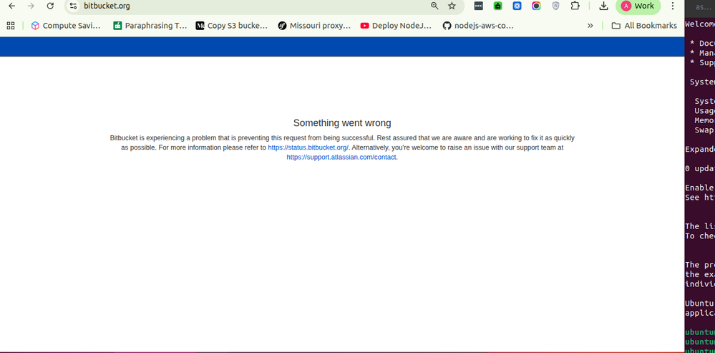
Task: Click the 'Something went wrong' heading
Action: click(342, 122)
